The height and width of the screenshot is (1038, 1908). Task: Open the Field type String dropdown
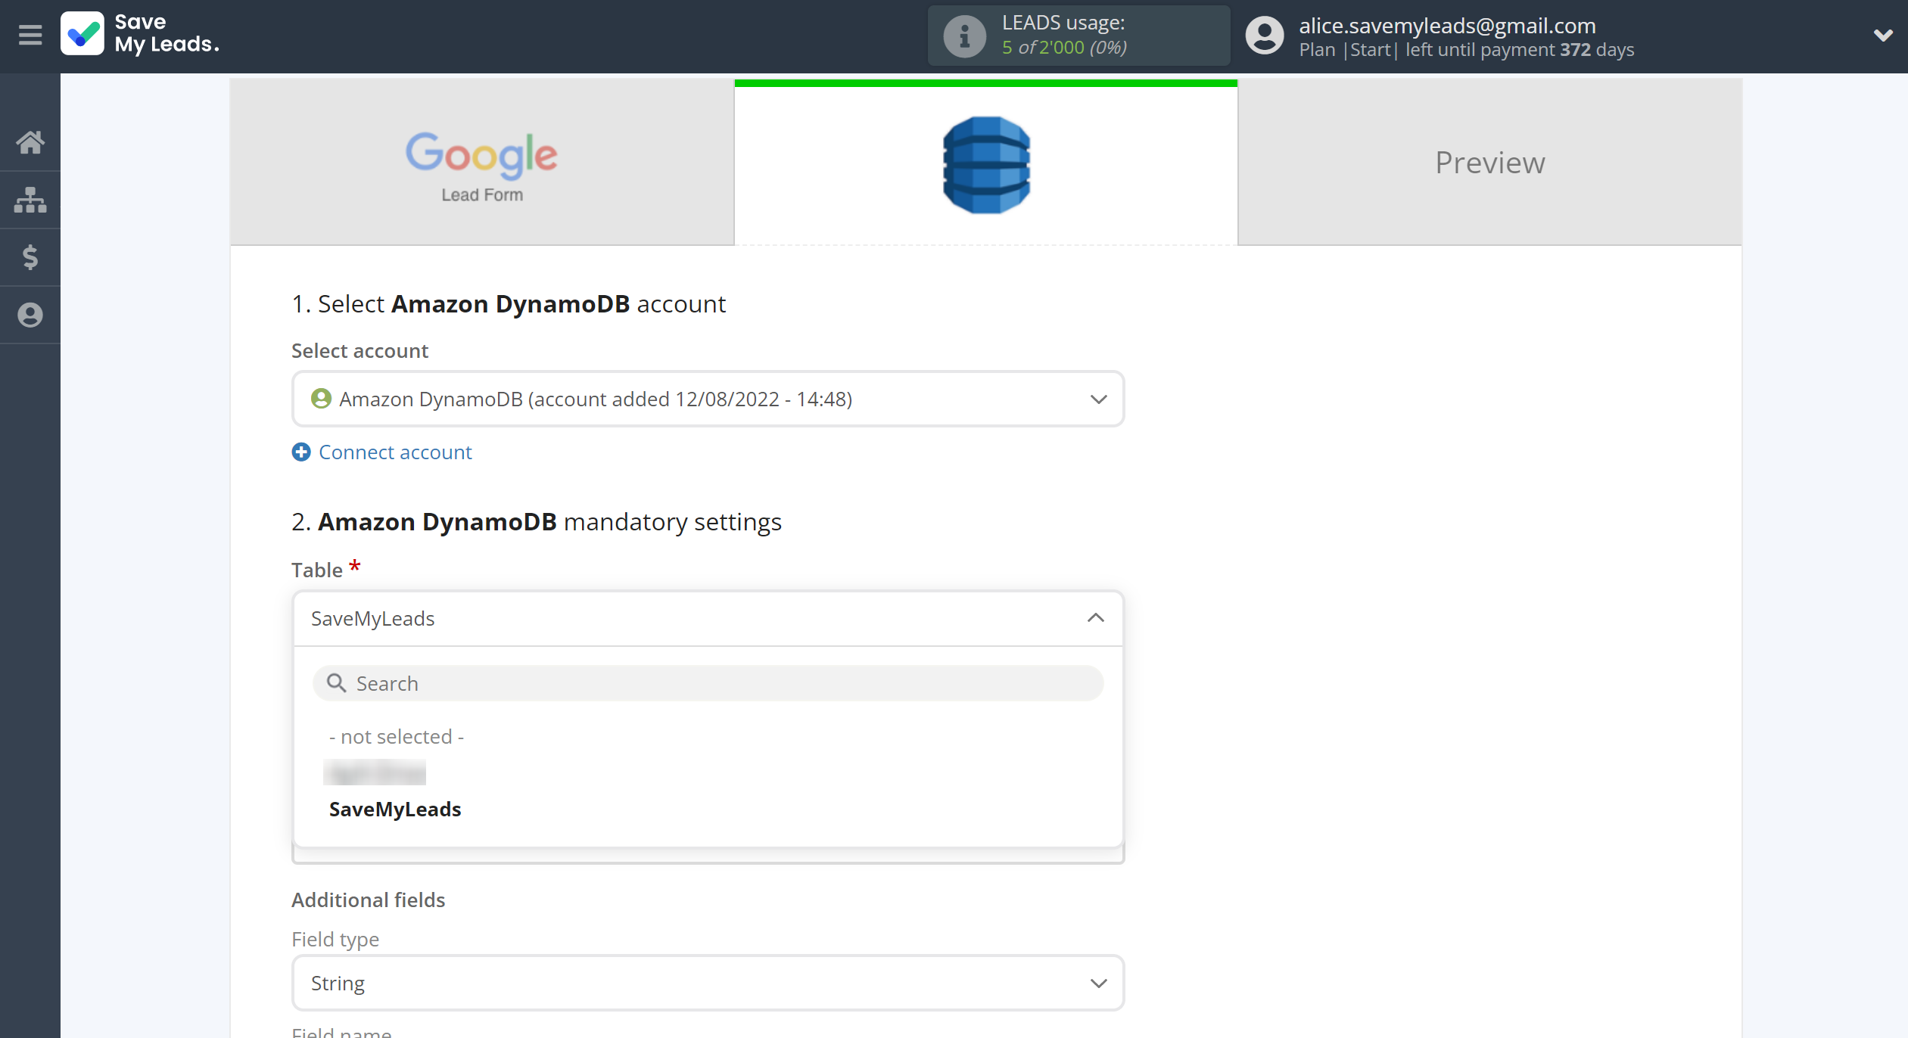[708, 983]
